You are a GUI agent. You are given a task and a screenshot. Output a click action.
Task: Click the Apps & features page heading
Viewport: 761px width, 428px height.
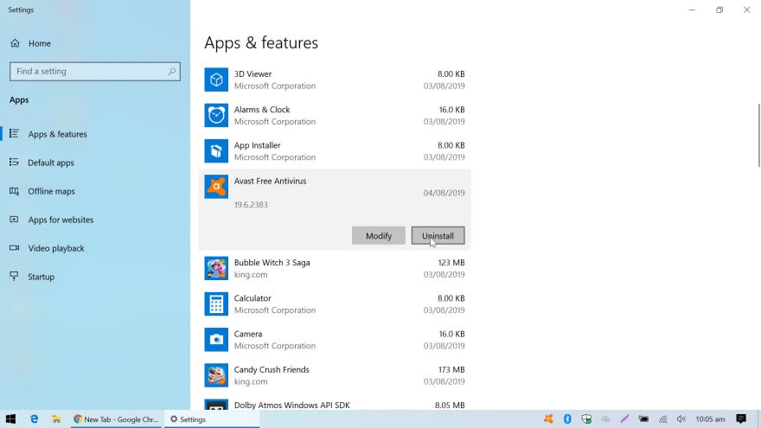click(x=261, y=42)
